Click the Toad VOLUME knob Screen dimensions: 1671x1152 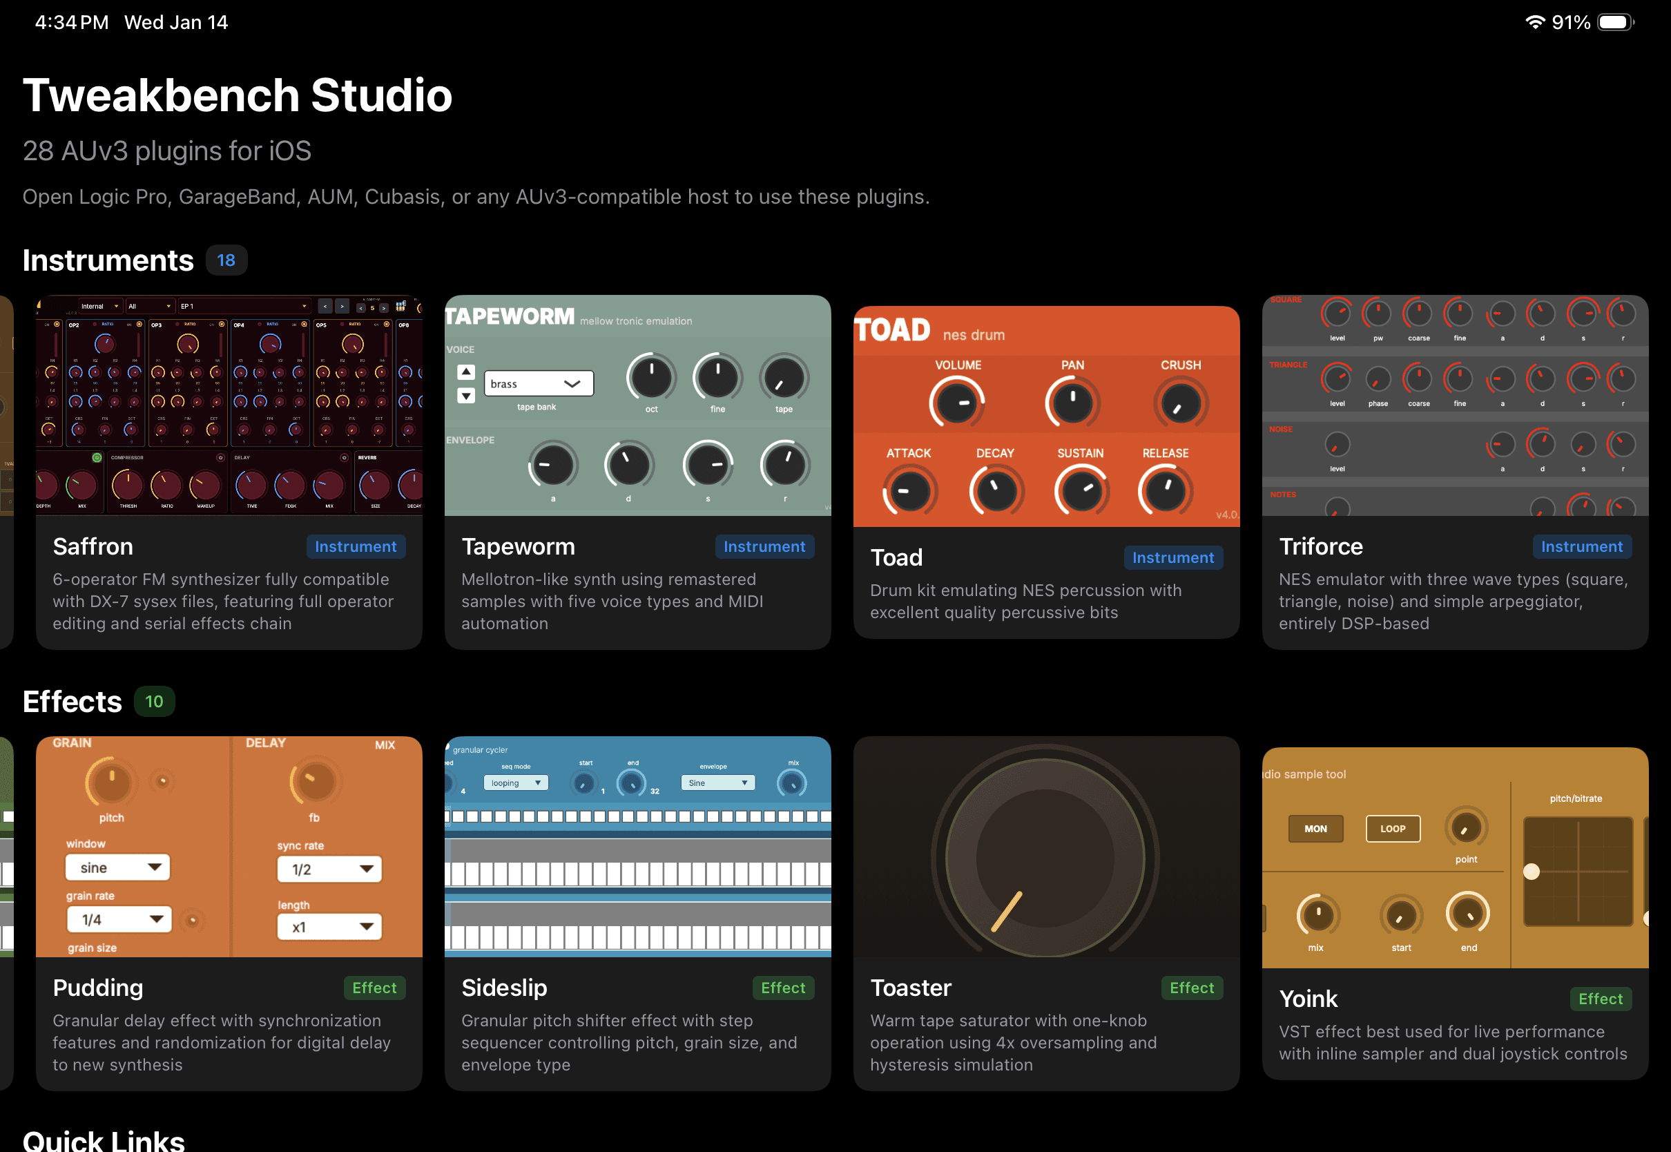(958, 403)
